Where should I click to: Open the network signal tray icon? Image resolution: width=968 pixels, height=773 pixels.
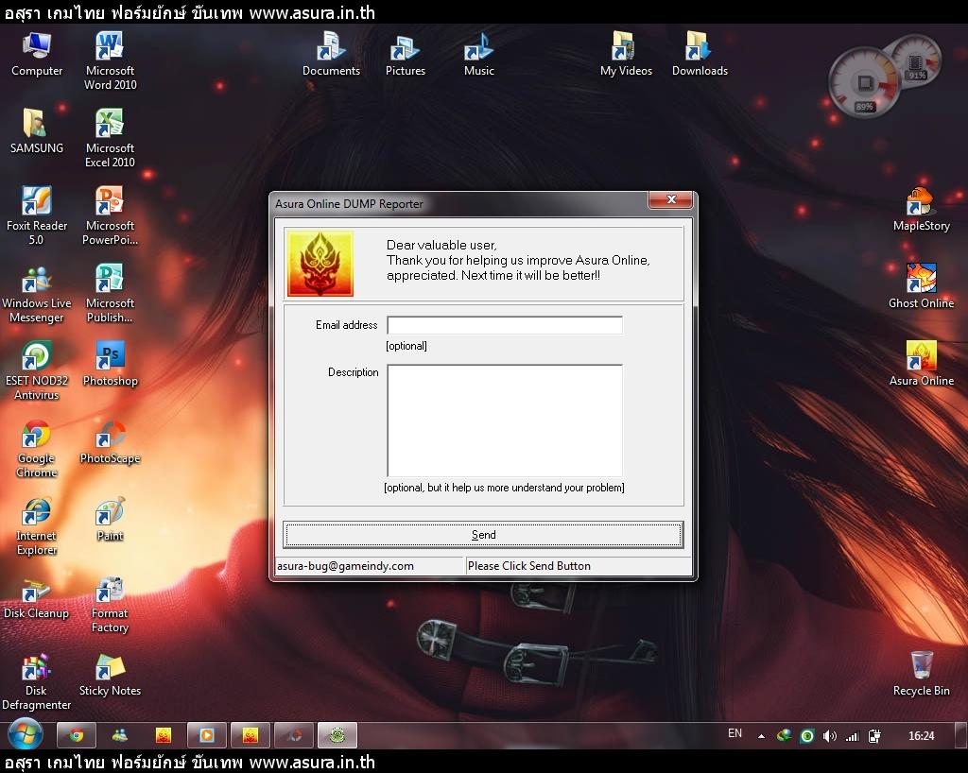tap(853, 736)
